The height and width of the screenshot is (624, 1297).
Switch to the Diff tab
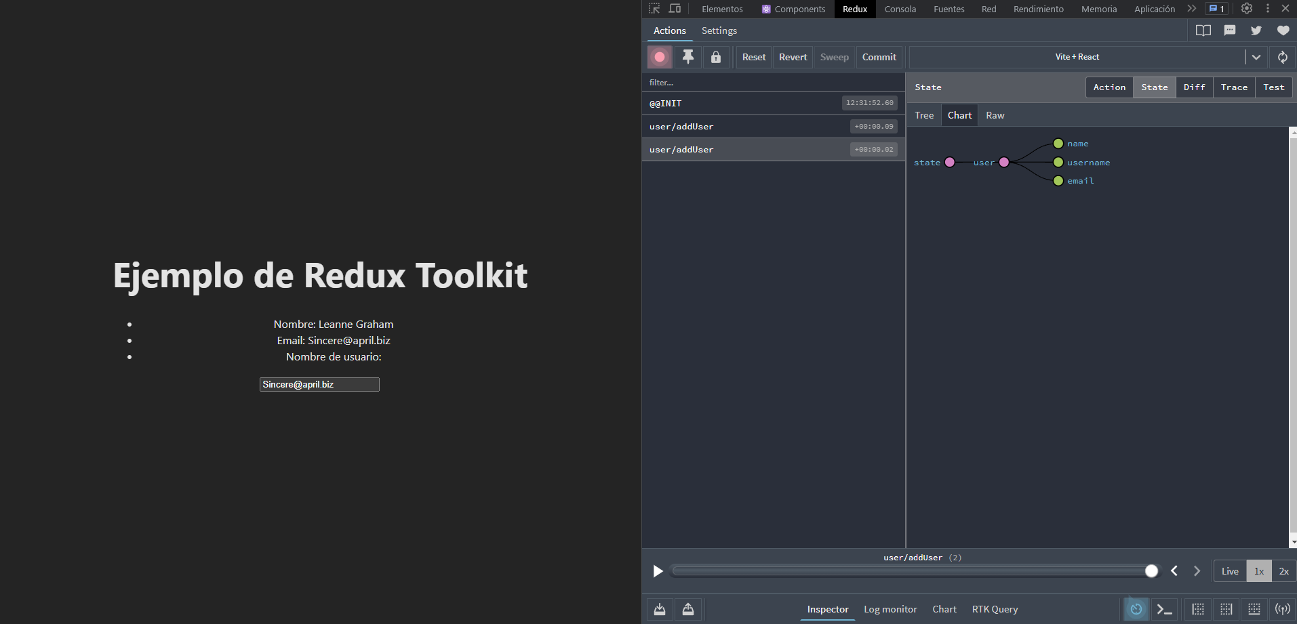pos(1194,87)
